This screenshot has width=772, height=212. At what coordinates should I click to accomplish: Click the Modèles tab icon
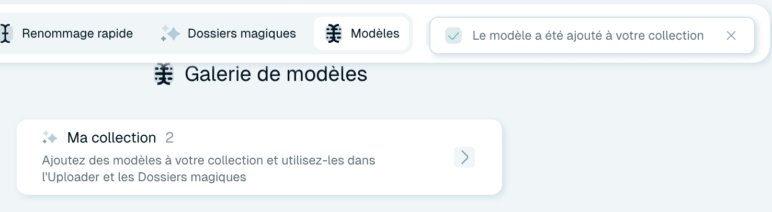click(334, 34)
